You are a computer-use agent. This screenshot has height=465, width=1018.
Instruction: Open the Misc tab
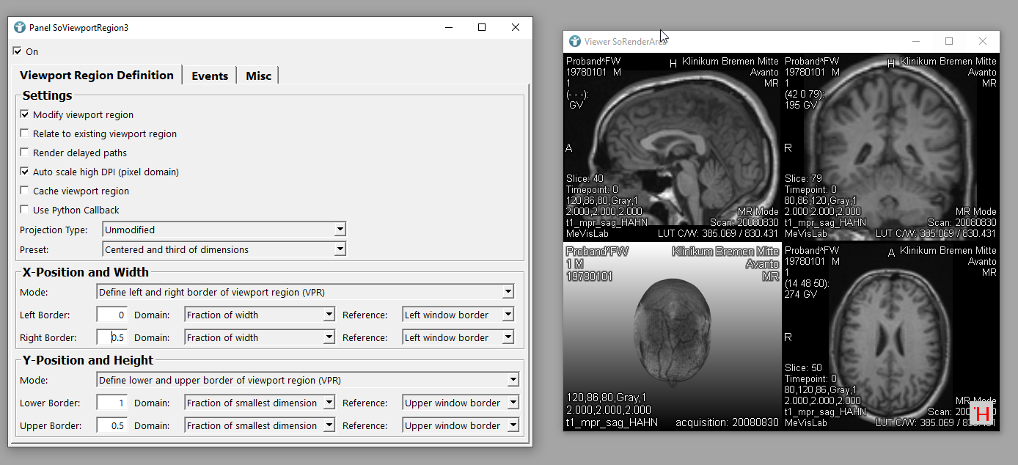(x=258, y=76)
